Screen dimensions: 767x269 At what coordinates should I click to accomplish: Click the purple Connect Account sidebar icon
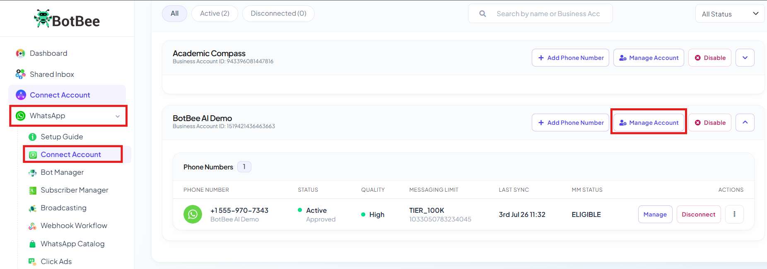[x=21, y=95]
